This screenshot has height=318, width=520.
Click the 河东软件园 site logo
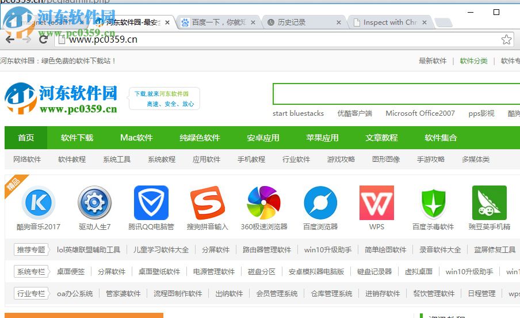pos(61,98)
